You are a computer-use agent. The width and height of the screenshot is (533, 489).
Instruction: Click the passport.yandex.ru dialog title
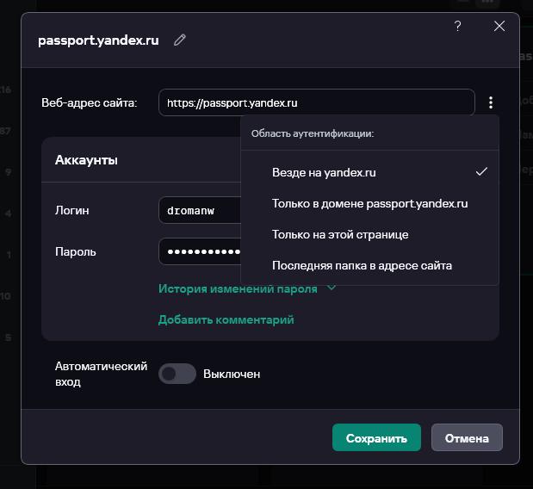(x=98, y=40)
